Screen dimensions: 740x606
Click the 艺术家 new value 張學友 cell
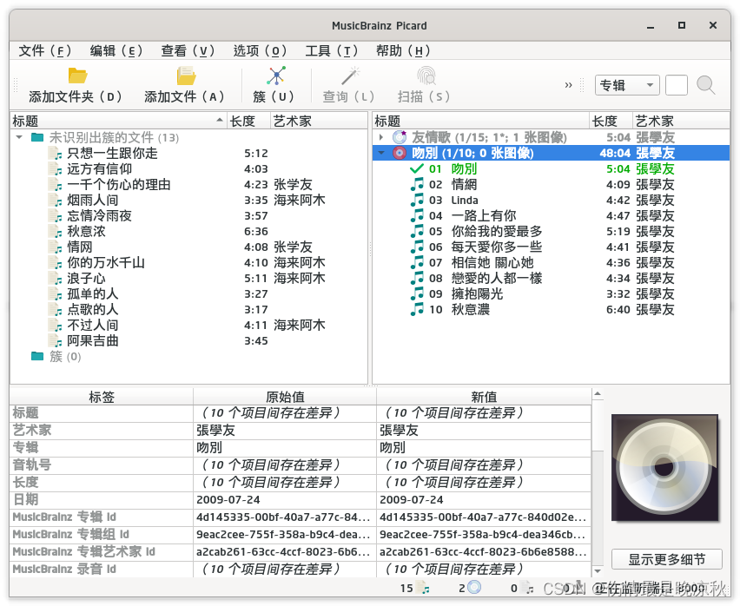[484, 430]
